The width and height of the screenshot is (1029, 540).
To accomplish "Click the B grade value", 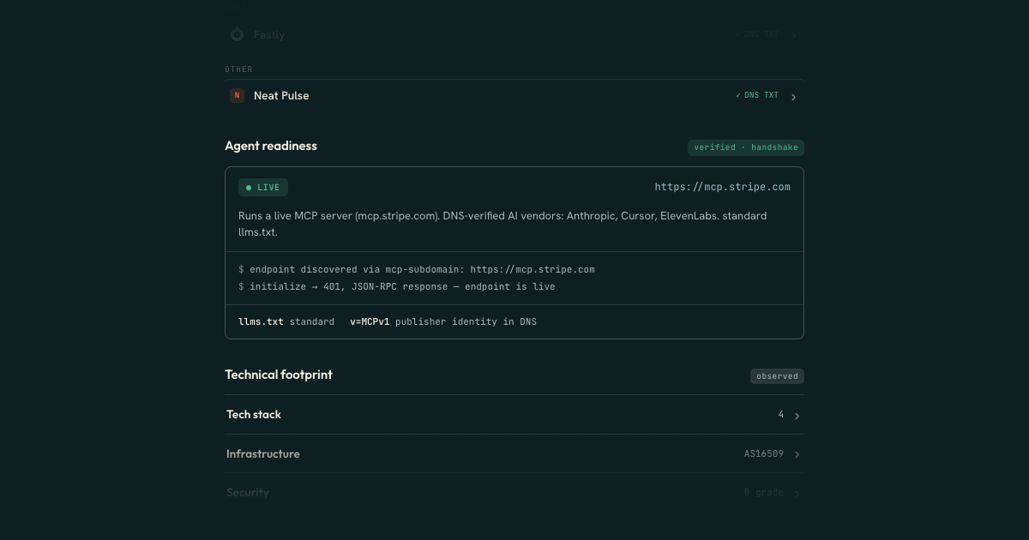I will [x=764, y=493].
